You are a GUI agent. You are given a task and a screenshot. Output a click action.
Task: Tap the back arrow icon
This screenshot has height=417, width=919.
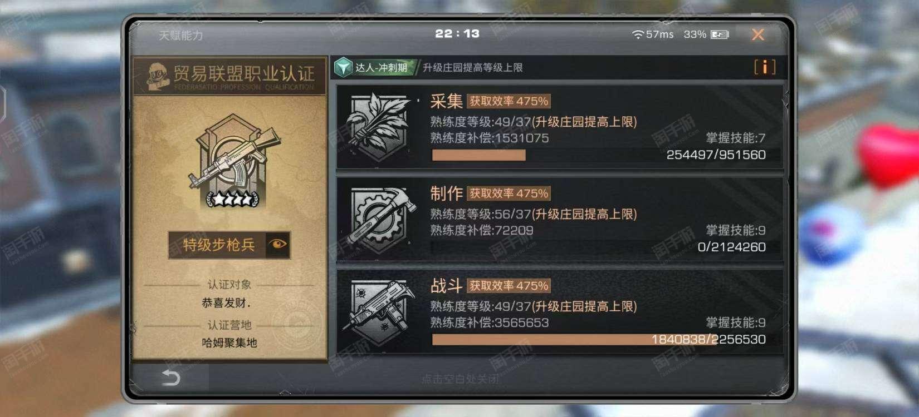(170, 378)
